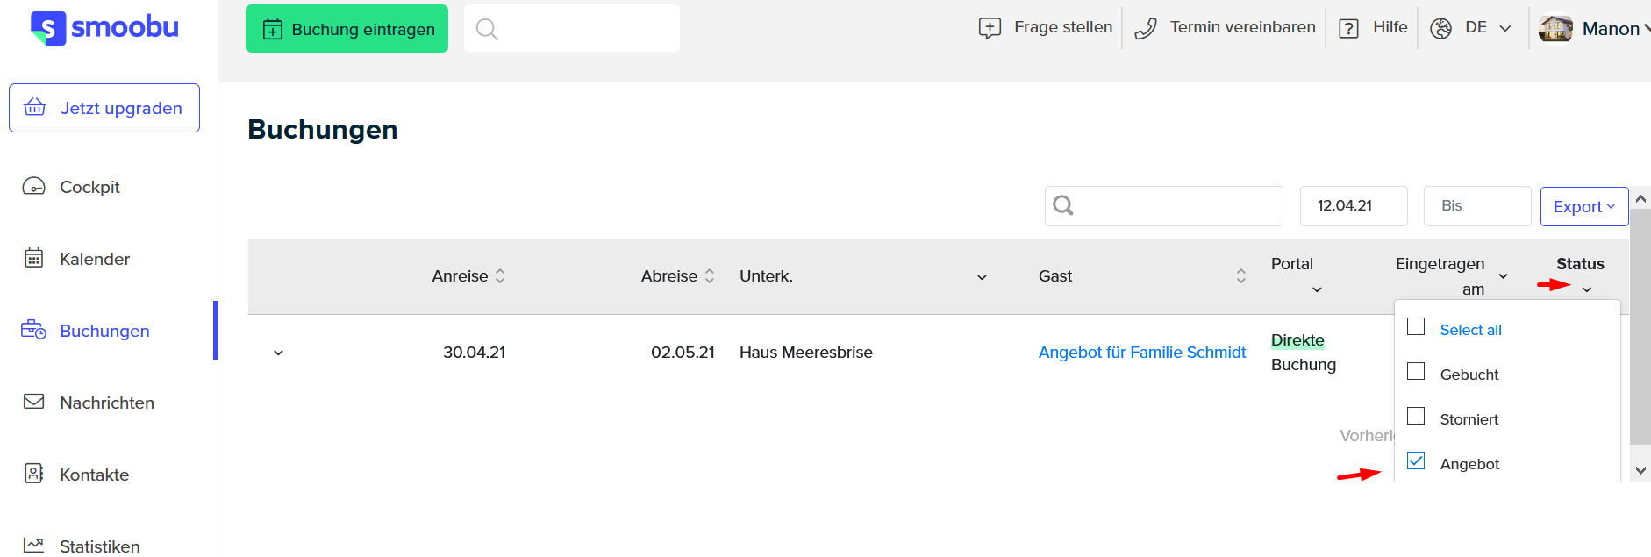Check the Storniert status checkbox

(1416, 416)
